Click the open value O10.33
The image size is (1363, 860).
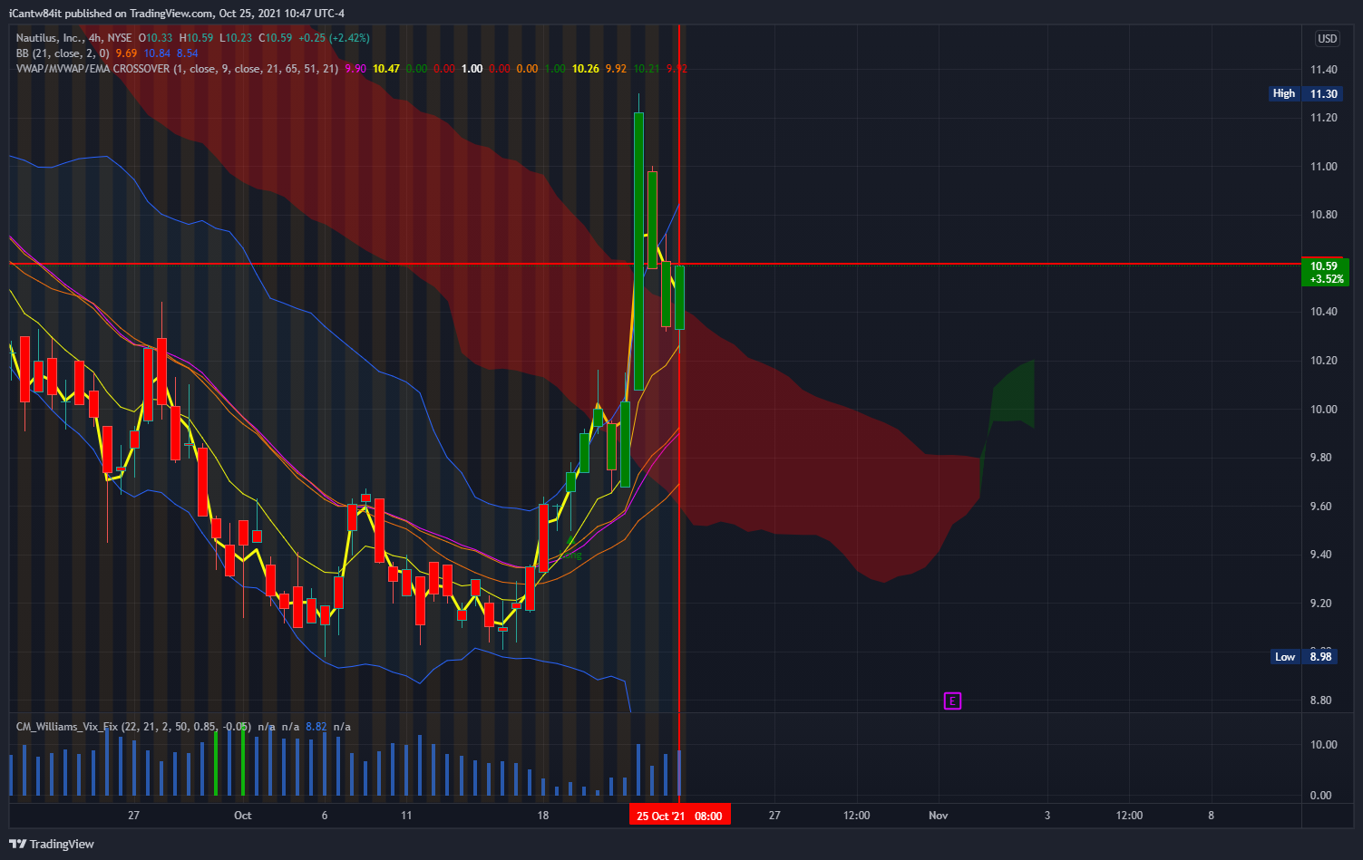pyautogui.click(x=154, y=38)
